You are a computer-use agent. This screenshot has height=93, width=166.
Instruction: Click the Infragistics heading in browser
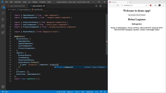tap(137, 24)
